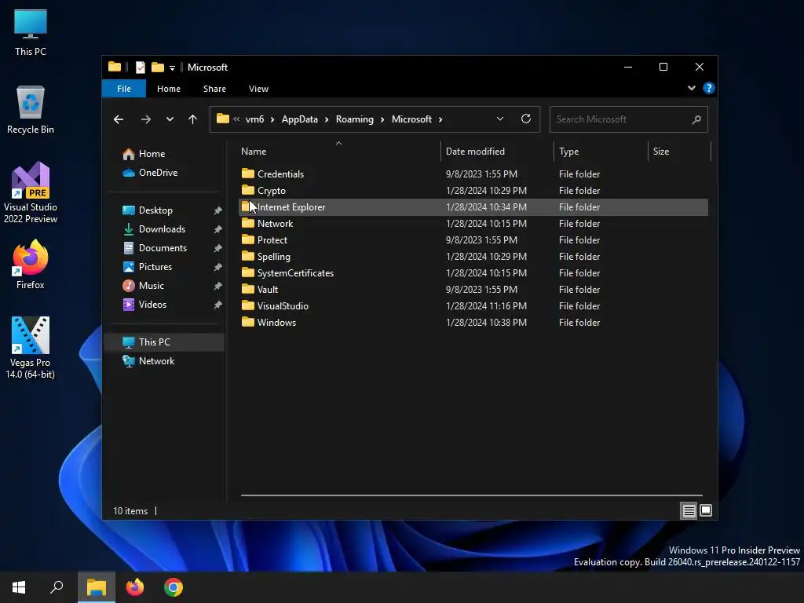Viewport: 804px width, 603px height.
Task: Open the Home ribbon tab
Action: [169, 89]
